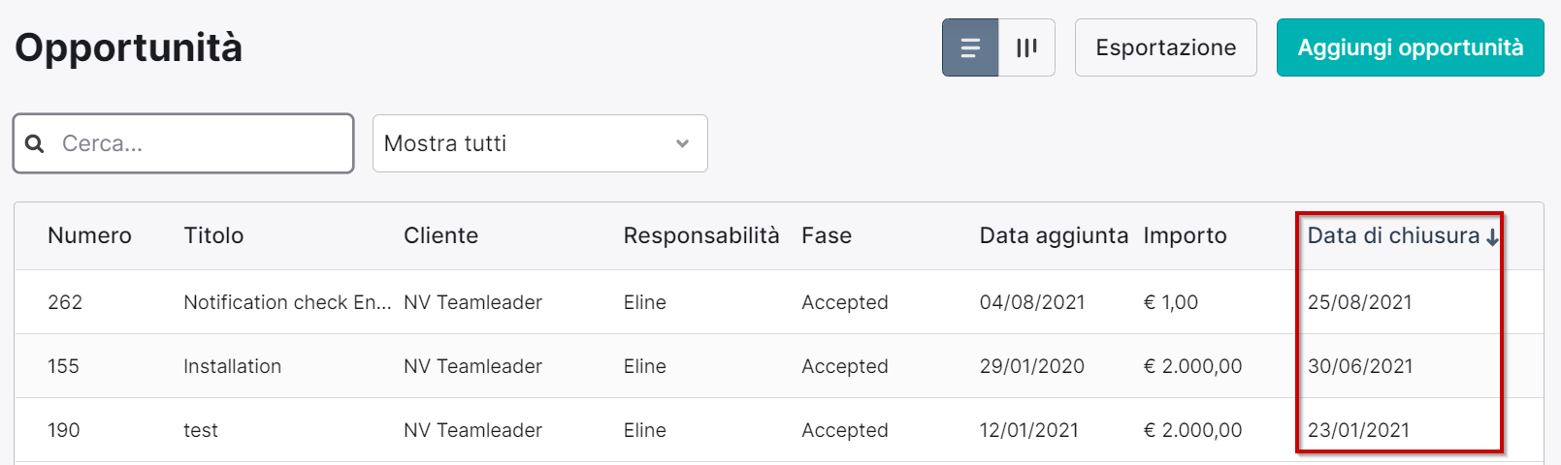The image size is (1561, 465).
Task: Expand filter using the chevron arrow
Action: click(x=683, y=143)
